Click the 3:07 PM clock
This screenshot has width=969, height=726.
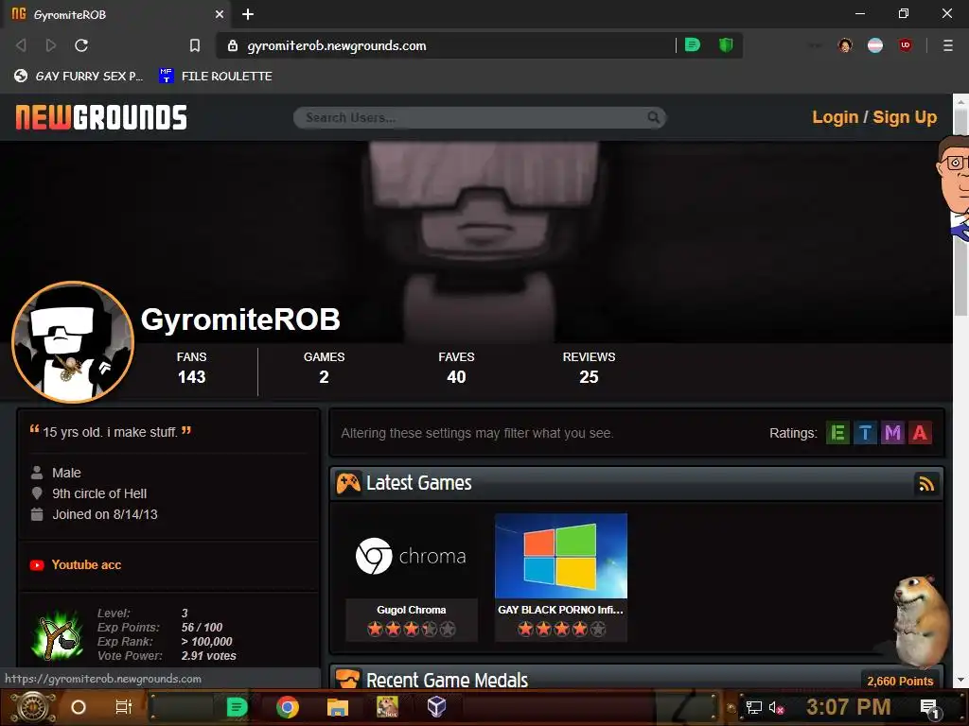(x=849, y=707)
